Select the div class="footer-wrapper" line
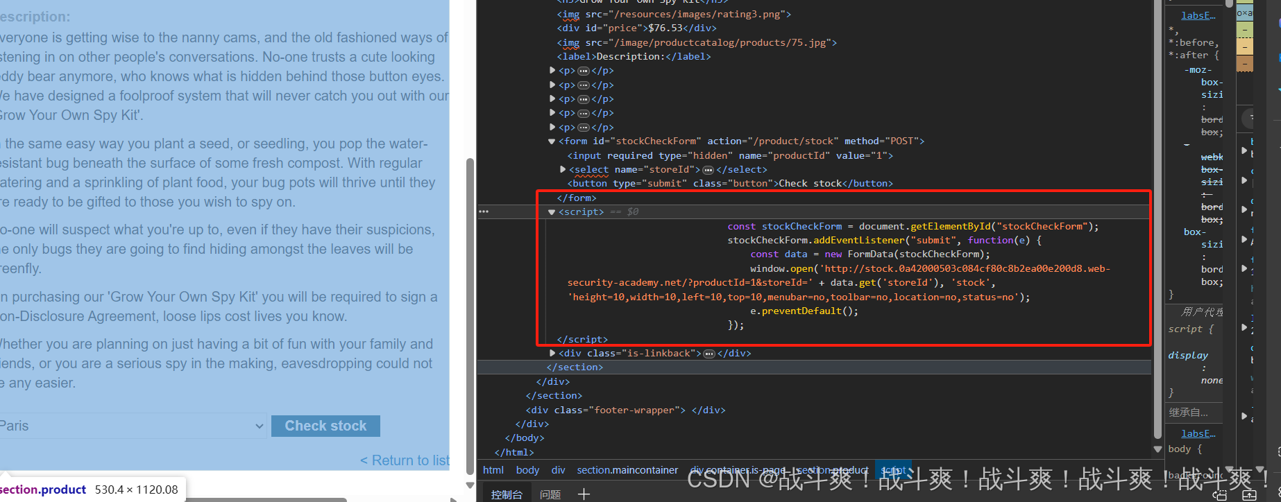1281x502 pixels. tap(625, 410)
